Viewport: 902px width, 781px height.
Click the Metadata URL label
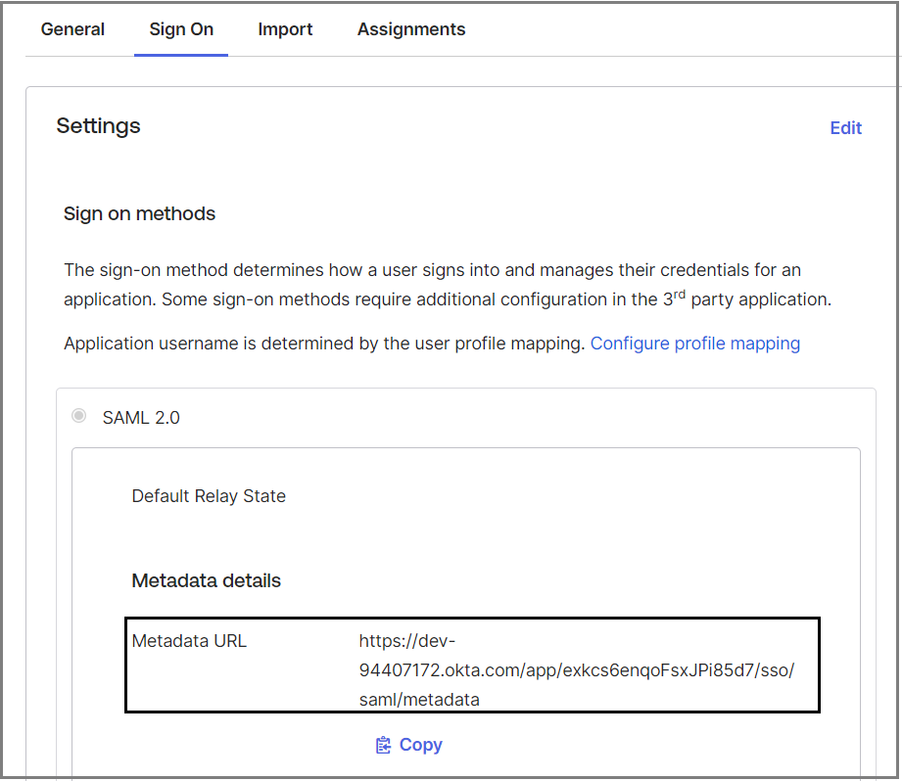coord(189,641)
